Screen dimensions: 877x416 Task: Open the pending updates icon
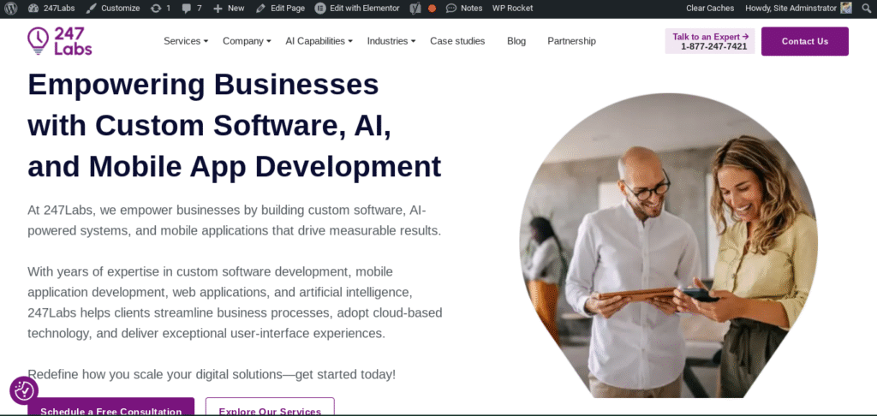click(x=155, y=8)
